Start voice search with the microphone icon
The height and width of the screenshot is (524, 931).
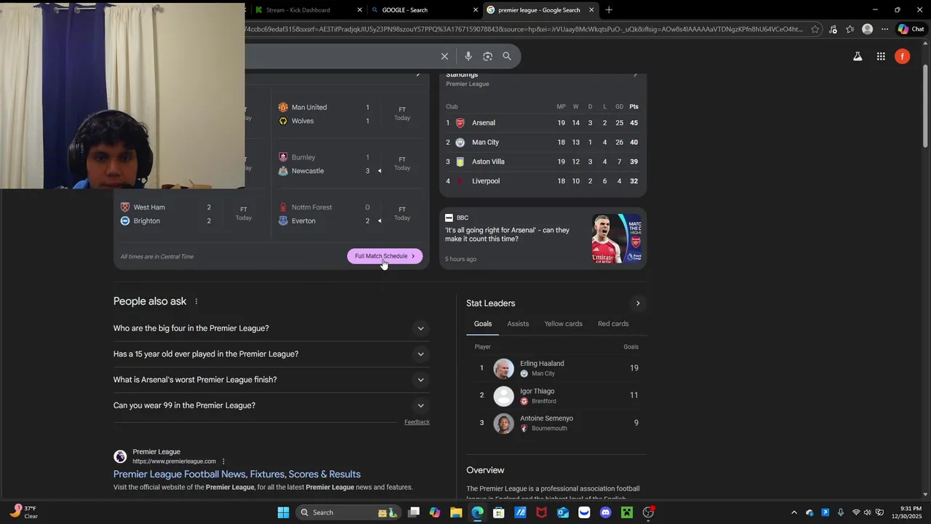tap(468, 56)
